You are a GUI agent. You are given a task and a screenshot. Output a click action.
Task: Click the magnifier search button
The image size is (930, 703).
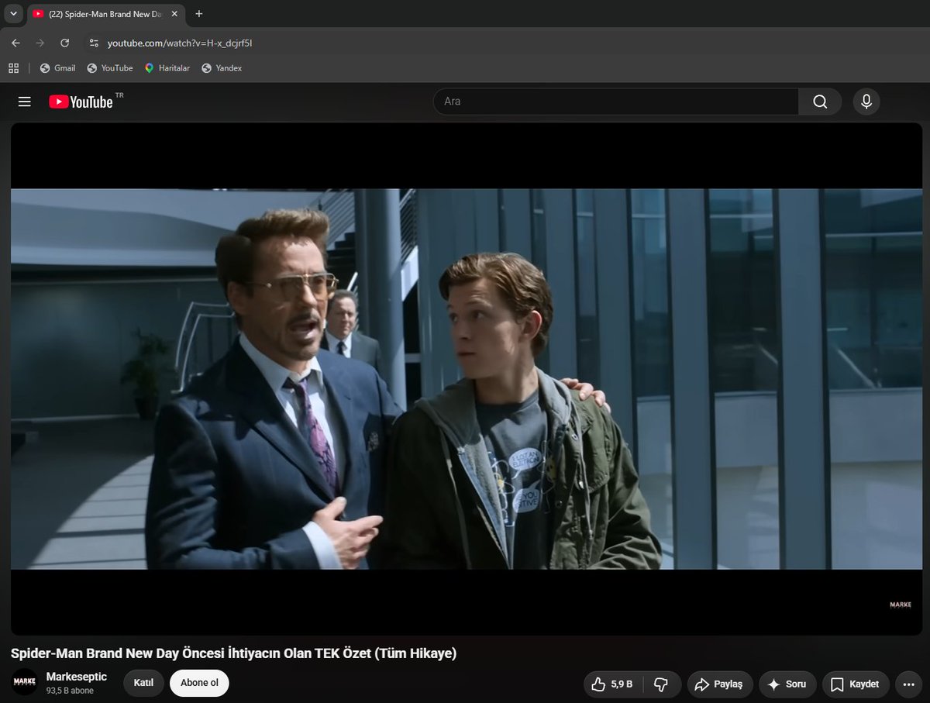pos(820,102)
